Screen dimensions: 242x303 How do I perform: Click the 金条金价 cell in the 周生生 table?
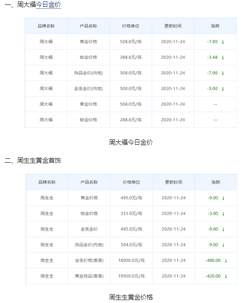[89, 229]
